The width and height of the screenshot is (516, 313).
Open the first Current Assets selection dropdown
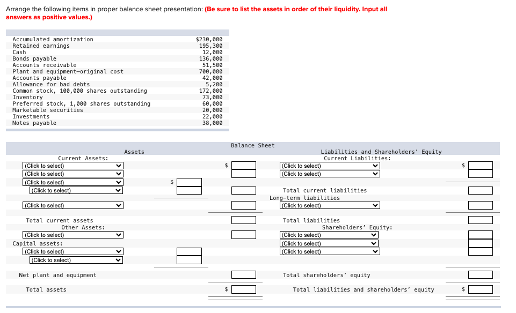pos(73,165)
